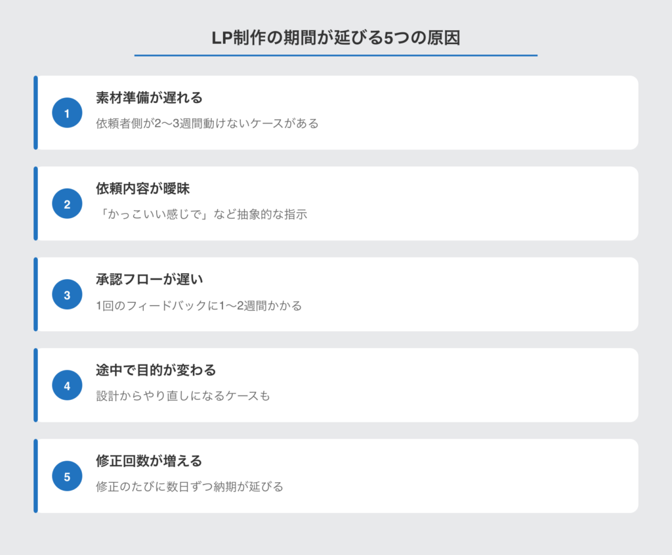The image size is (672, 555).
Task: Click the blue number 3 circle
Action: (x=67, y=295)
